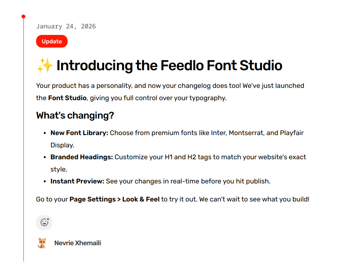
Task: Click the red timeline dot marker
Action: 23,17
